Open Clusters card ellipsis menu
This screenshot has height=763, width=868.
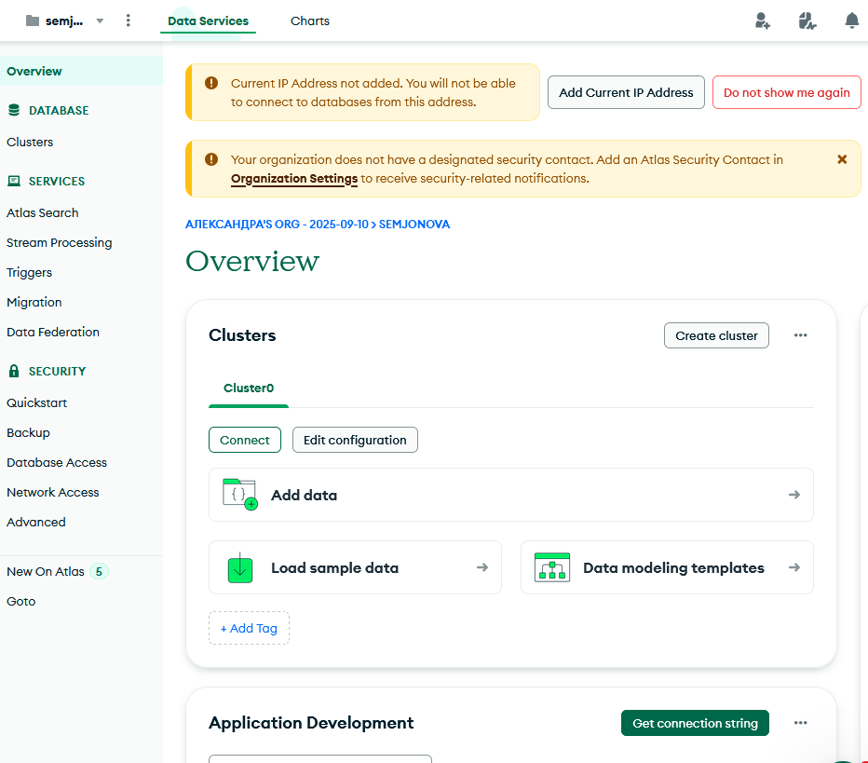pyautogui.click(x=800, y=335)
